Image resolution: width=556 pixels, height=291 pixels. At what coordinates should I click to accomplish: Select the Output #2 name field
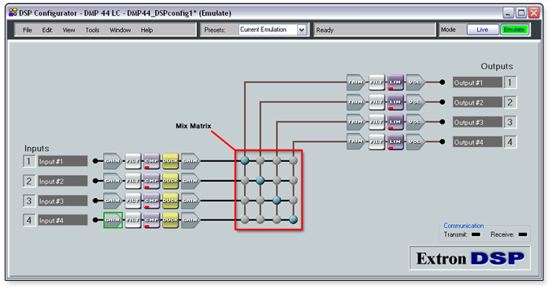coord(477,102)
